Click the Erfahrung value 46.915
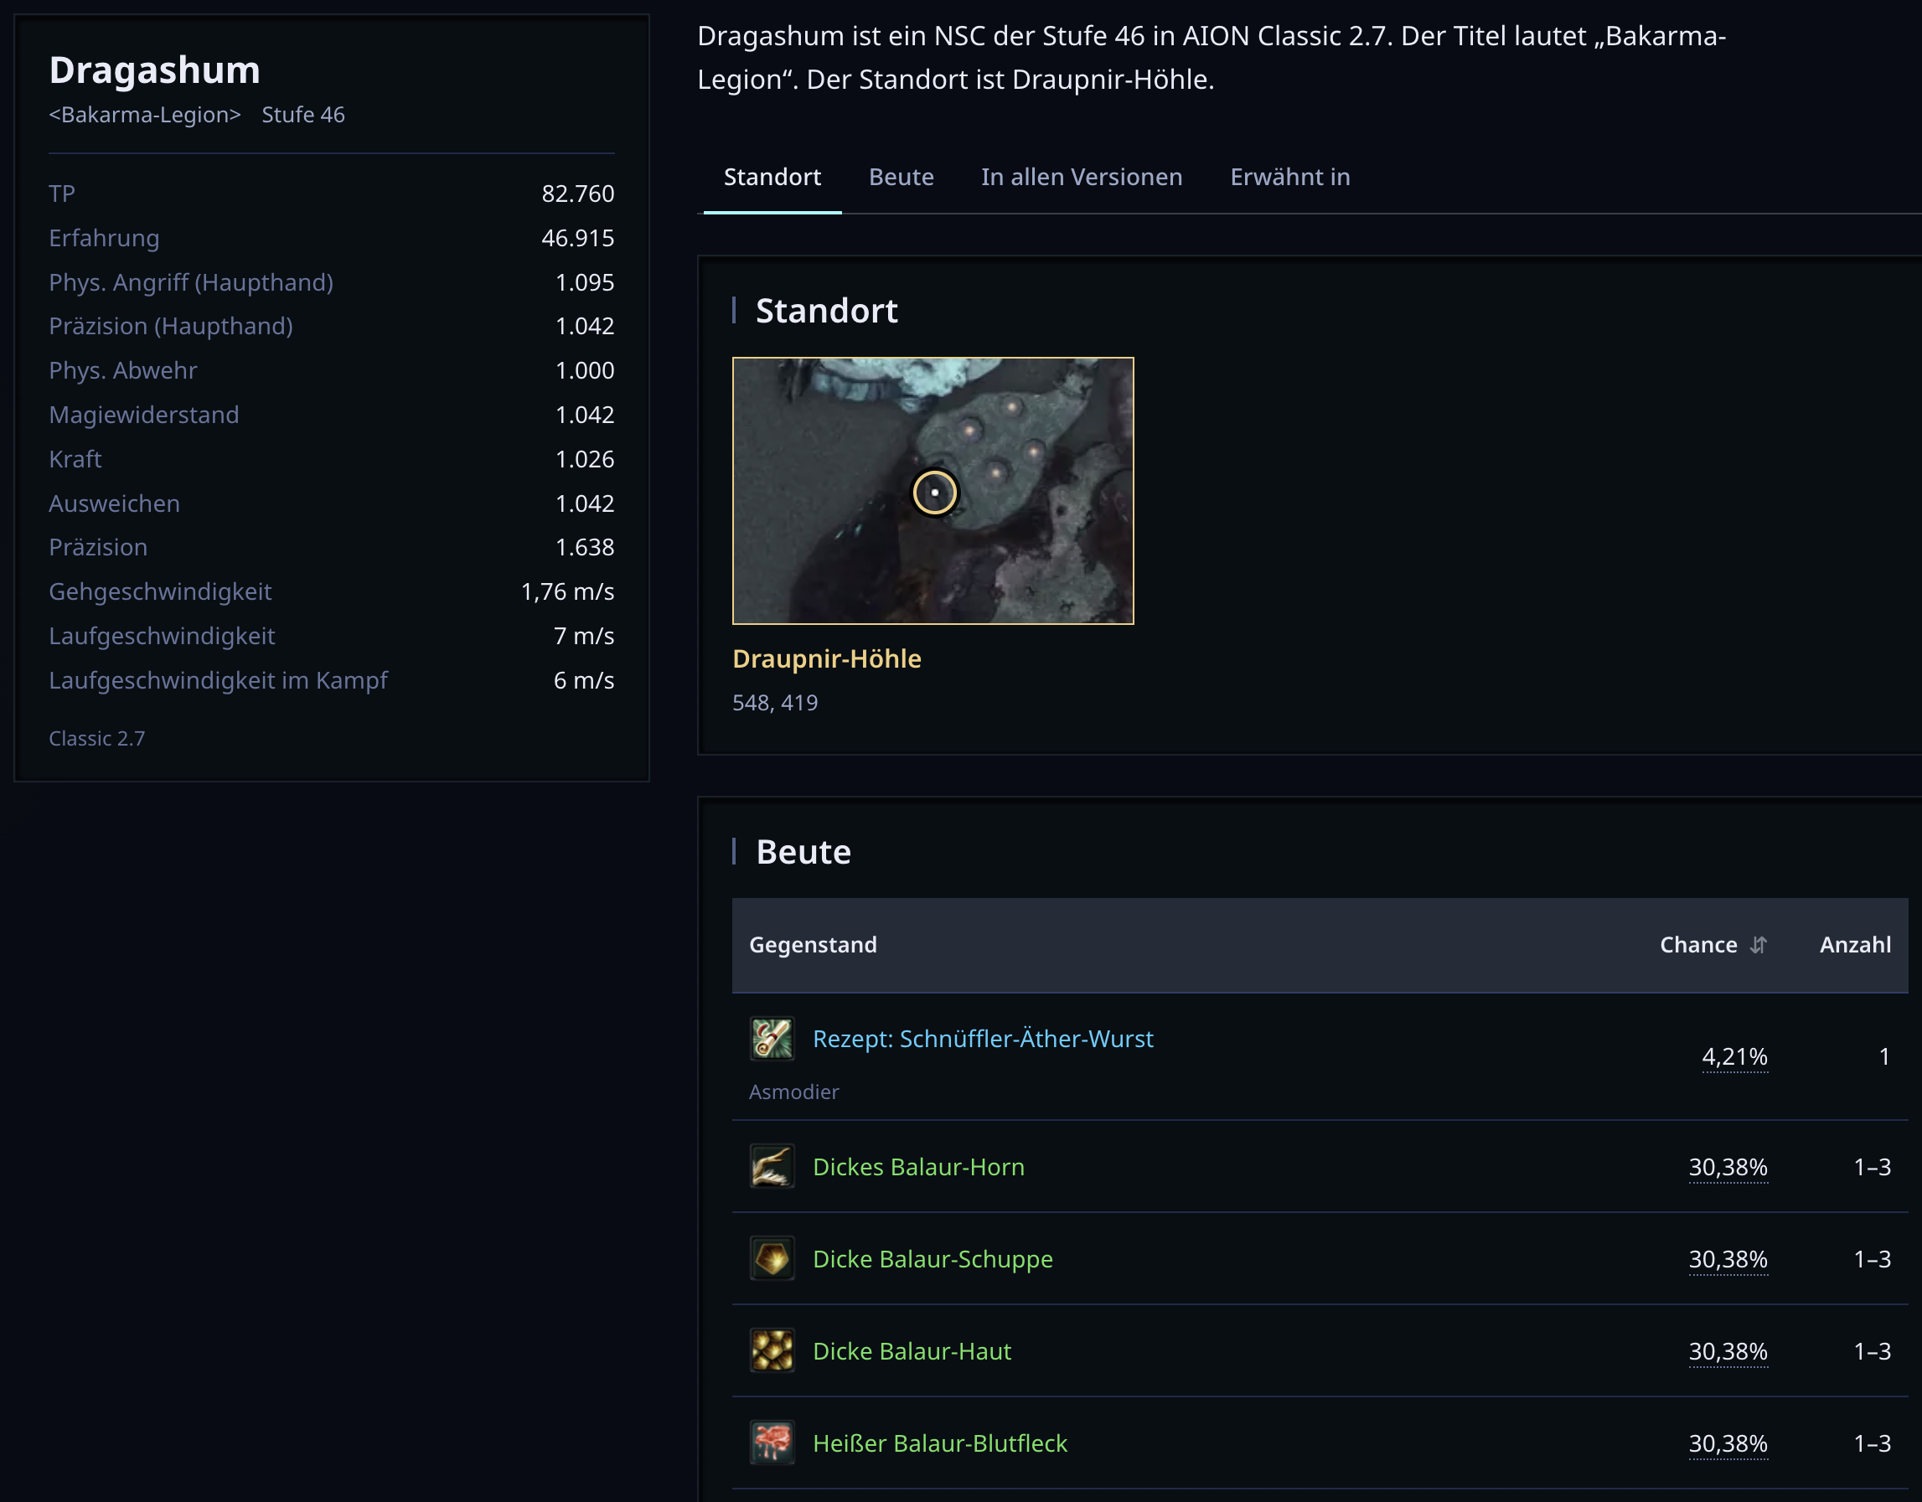Image resolution: width=1922 pixels, height=1502 pixels. pos(577,238)
